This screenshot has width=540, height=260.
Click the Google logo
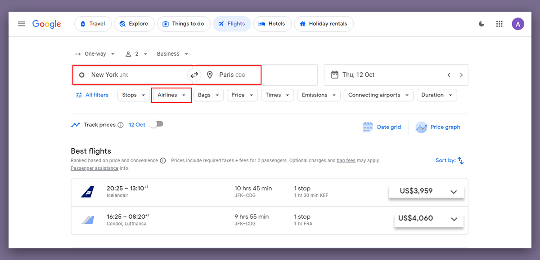click(47, 24)
